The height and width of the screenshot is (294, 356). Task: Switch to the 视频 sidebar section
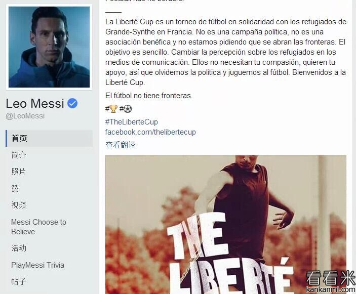tap(19, 205)
